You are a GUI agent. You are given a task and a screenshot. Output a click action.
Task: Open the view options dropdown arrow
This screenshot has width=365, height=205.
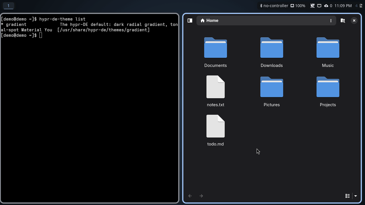(355, 196)
